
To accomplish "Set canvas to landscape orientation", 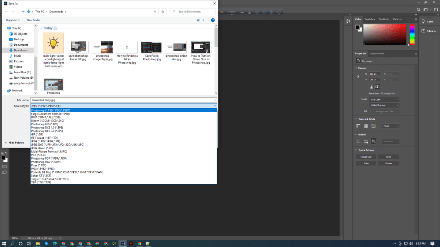I will (377, 87).
